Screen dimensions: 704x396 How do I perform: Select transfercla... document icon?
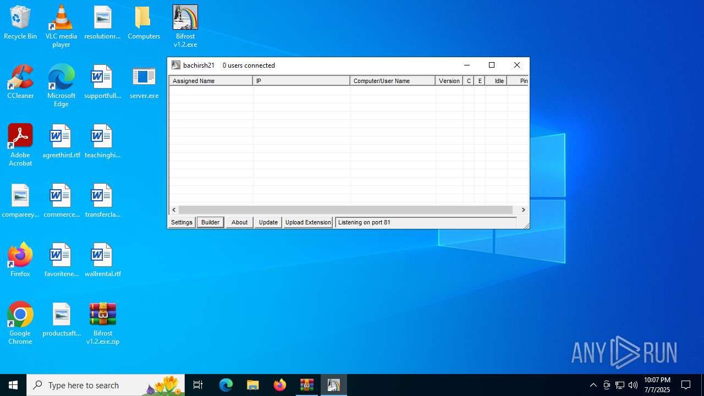[x=102, y=201]
